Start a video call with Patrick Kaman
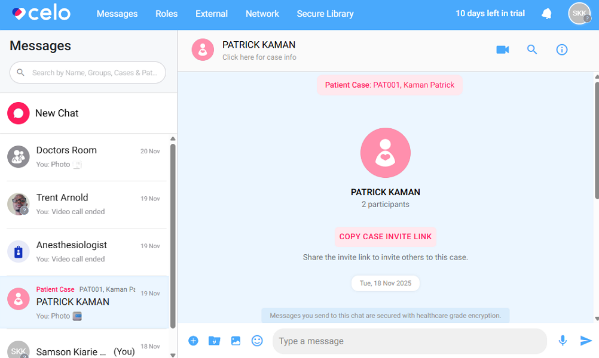 [x=502, y=50]
